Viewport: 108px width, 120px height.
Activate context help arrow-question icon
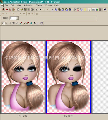click(105, 10)
